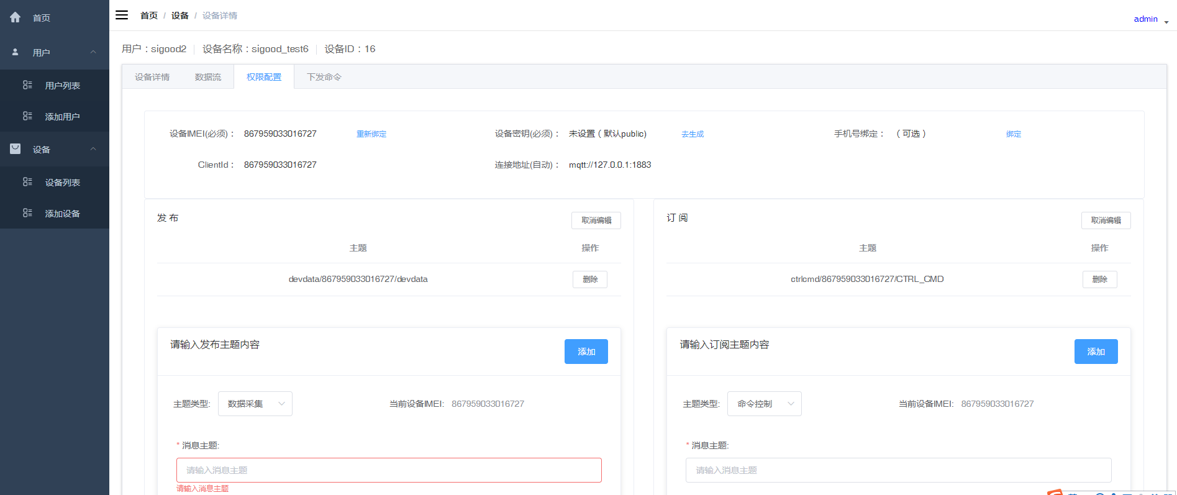Click the mqtt://127.0.0.1:1883 connection address
1177x495 pixels.
pos(610,165)
